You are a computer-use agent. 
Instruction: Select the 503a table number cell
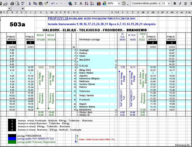17,25
